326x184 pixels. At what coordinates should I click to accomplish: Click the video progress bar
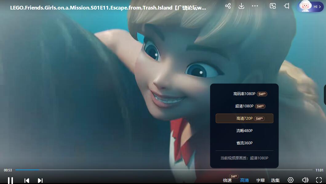coord(164,170)
